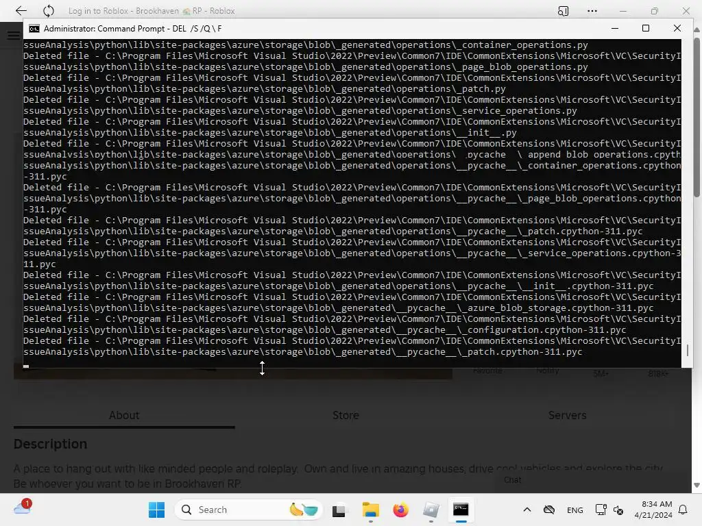This screenshot has height=526, width=702.
Task: Click the Command Prompt taskbar icon
Action: (x=461, y=510)
